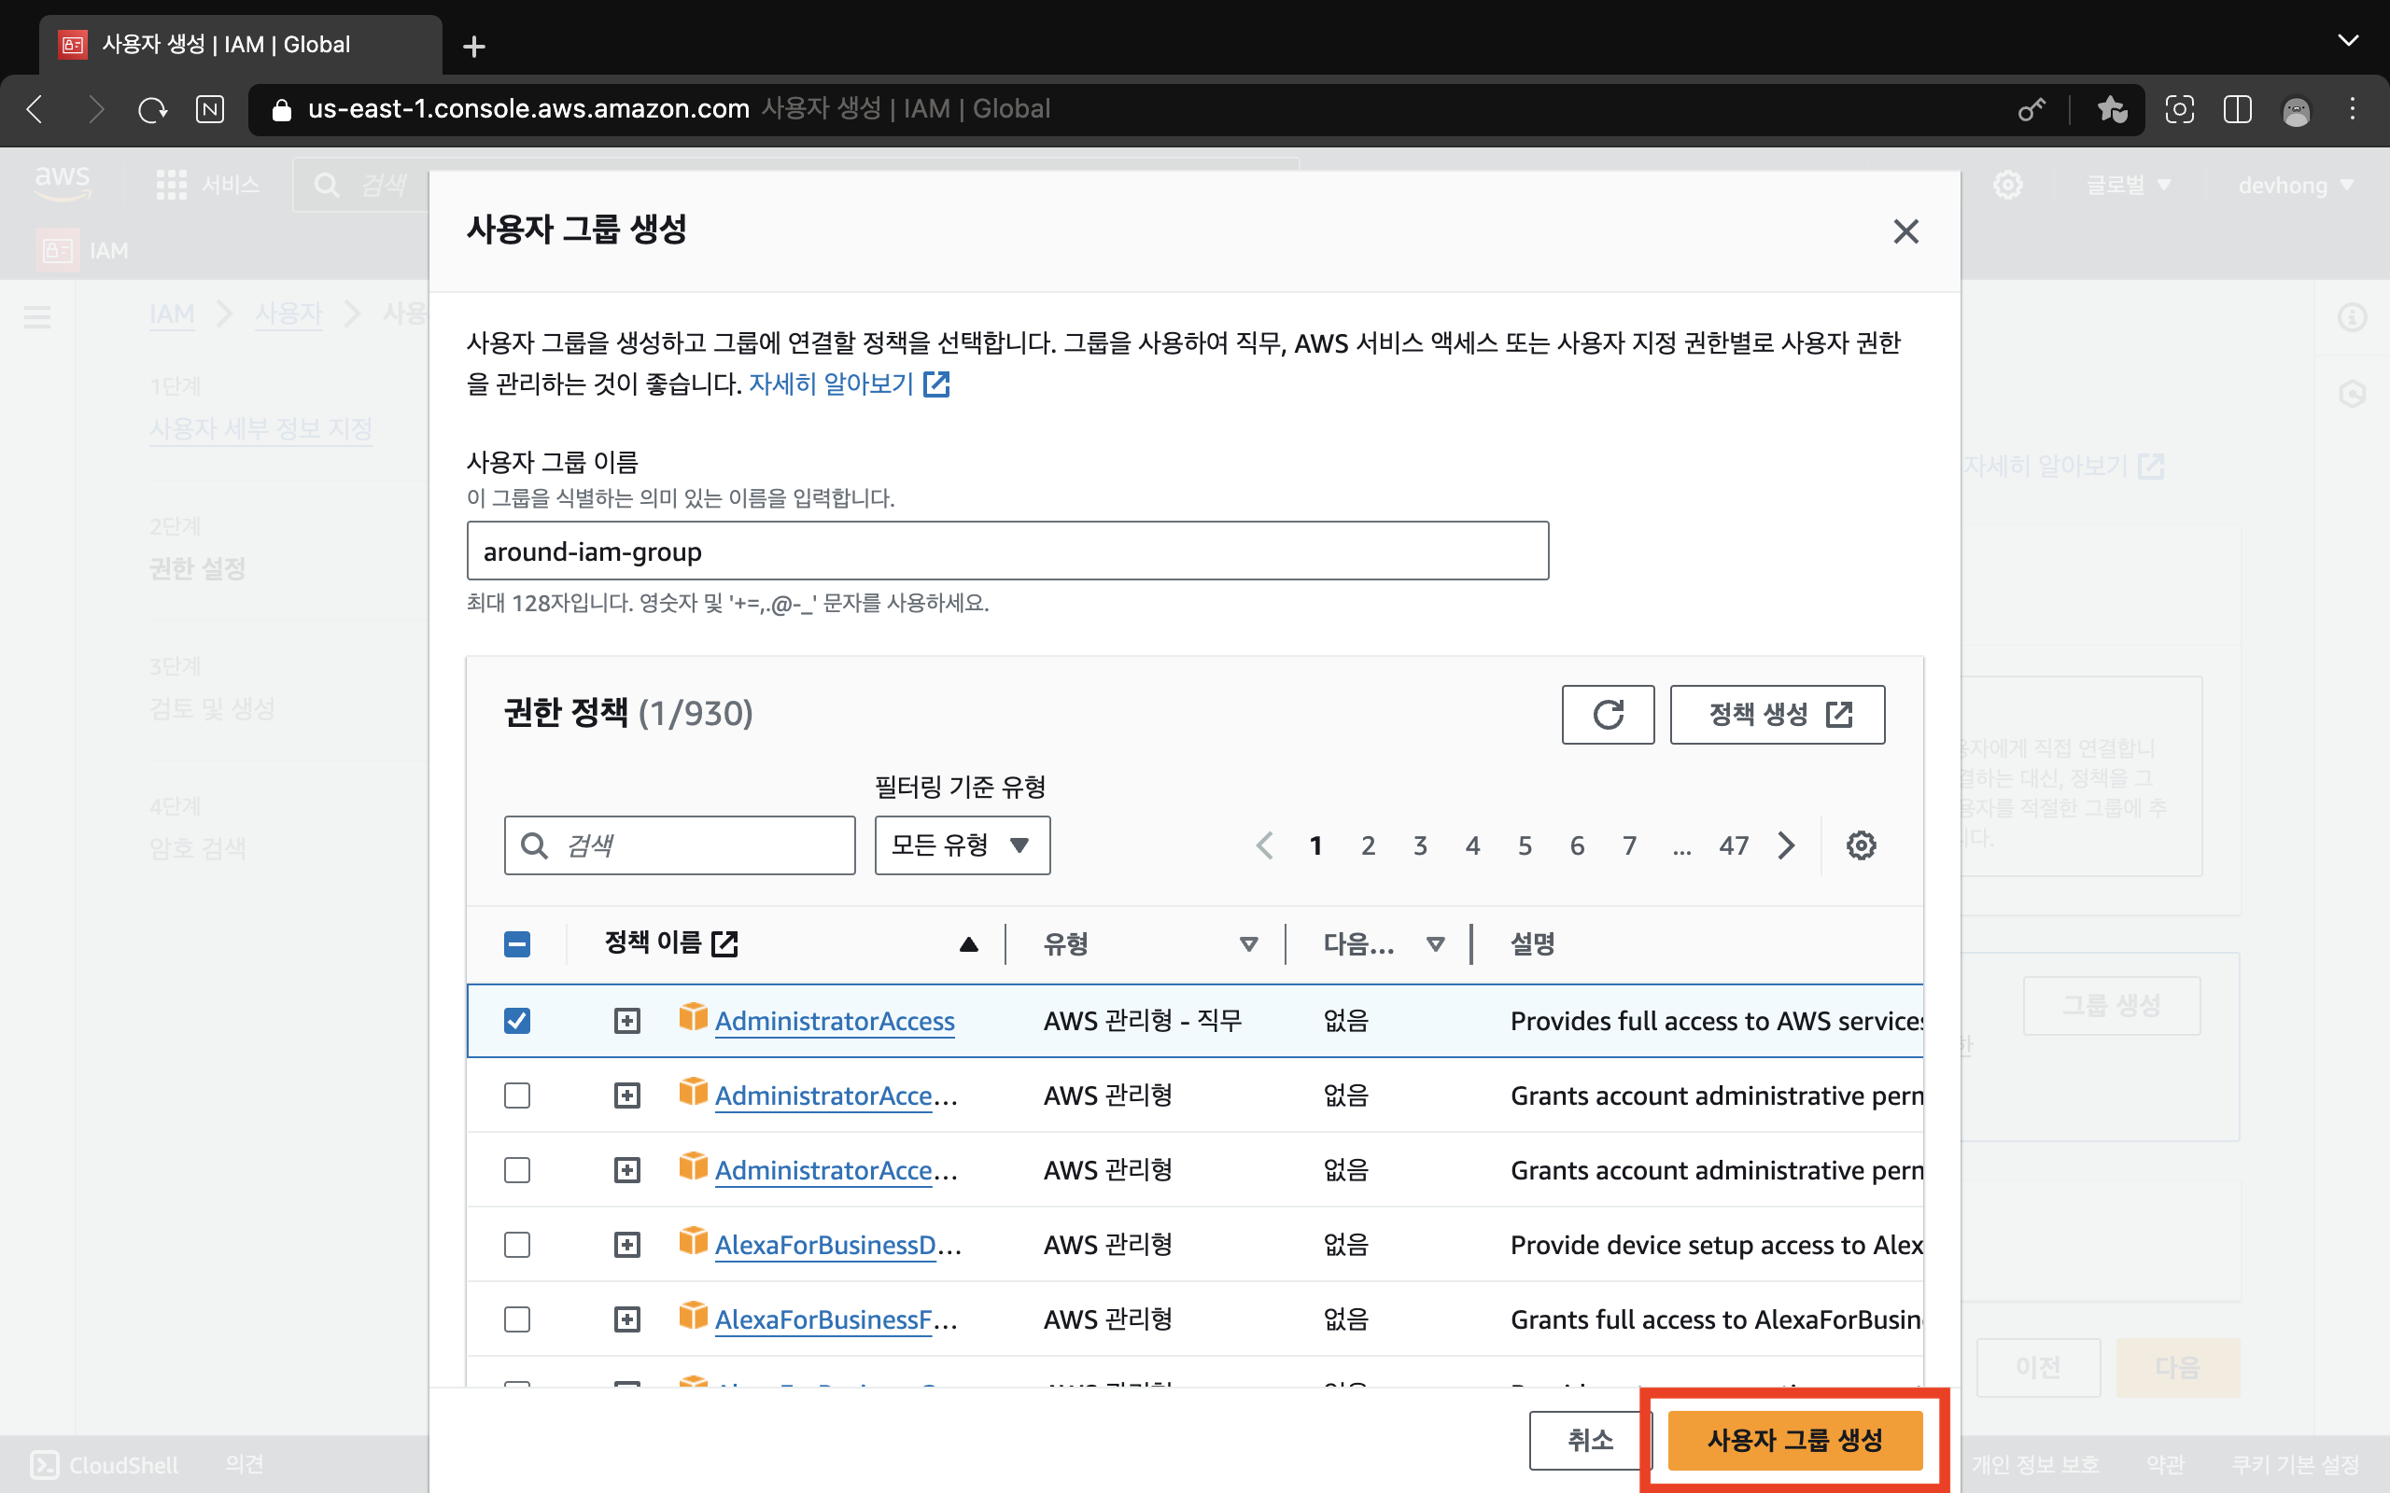Go to policy page 6
Screen dimensions: 2390x1493
pyautogui.click(x=1577, y=845)
